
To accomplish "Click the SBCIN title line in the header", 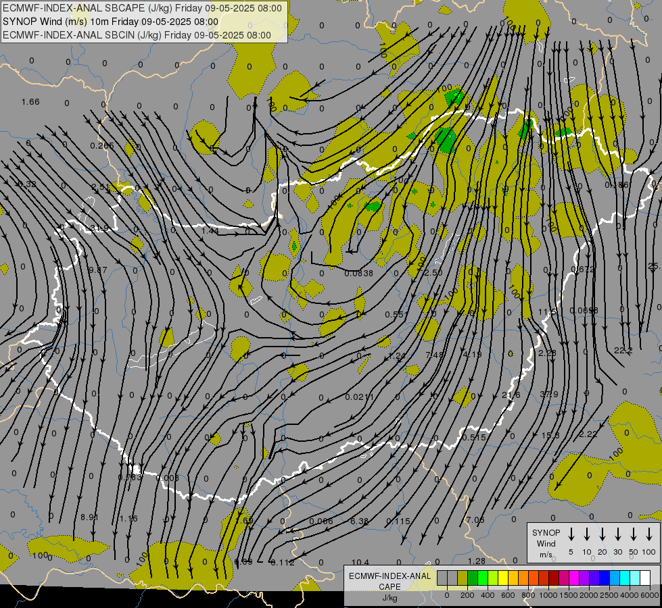I will pyautogui.click(x=137, y=35).
